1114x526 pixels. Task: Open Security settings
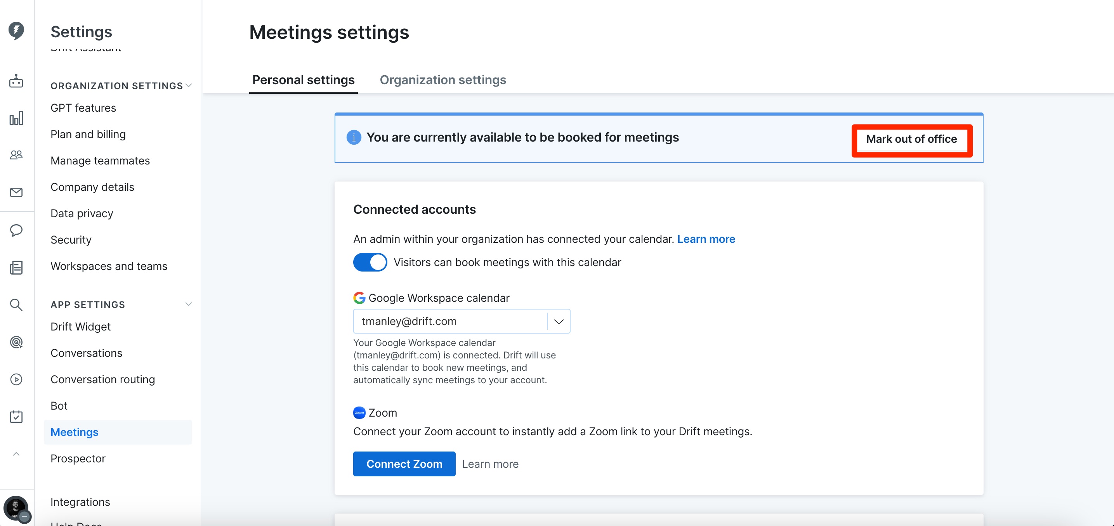(71, 240)
